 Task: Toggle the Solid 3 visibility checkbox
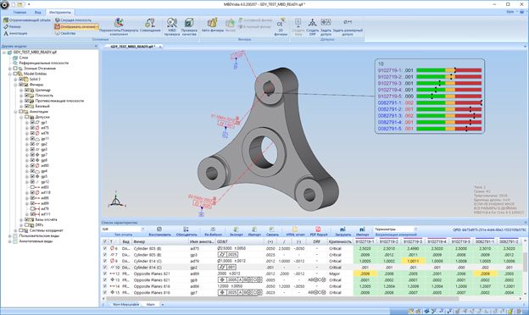pyautogui.click(x=21, y=79)
